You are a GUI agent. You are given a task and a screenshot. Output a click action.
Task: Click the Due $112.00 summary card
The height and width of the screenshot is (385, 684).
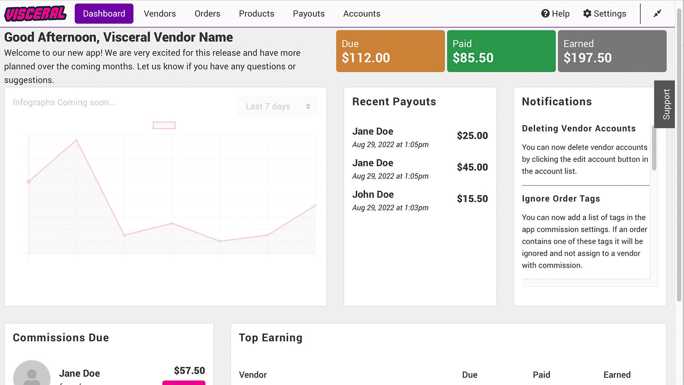point(390,51)
